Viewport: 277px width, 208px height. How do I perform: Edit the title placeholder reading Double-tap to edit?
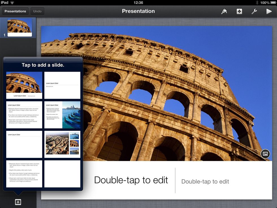131,180
